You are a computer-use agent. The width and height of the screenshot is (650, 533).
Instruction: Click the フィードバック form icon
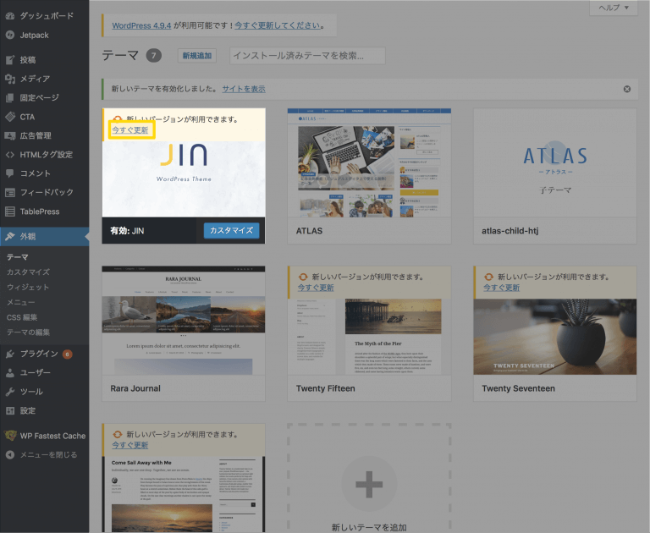[10, 192]
